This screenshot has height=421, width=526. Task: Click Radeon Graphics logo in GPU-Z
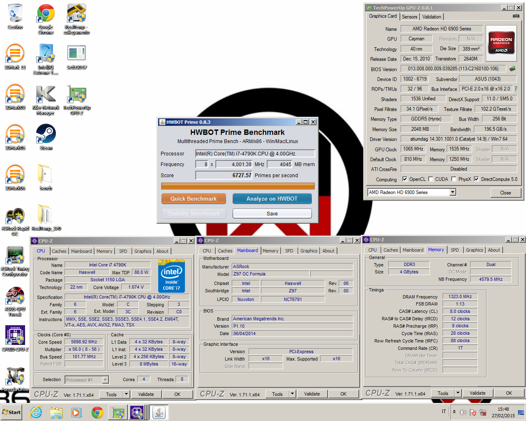[x=501, y=44]
